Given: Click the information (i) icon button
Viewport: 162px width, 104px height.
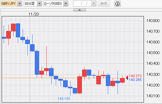Looking at the screenshot, I should click(x=118, y=4).
